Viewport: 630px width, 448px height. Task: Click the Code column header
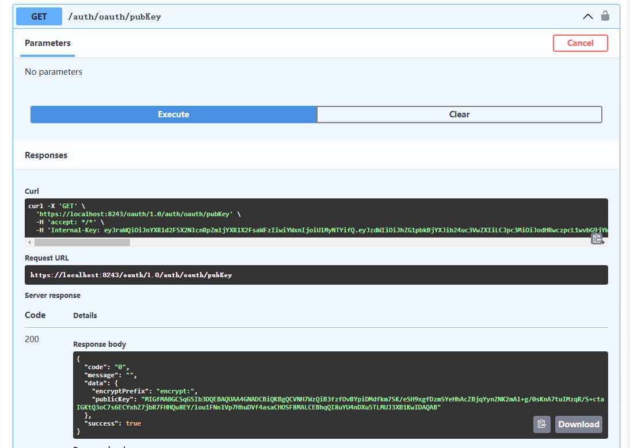tap(35, 315)
